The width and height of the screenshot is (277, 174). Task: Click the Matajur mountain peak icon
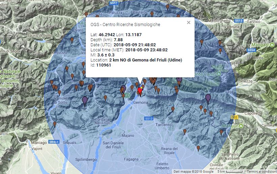(241, 126)
